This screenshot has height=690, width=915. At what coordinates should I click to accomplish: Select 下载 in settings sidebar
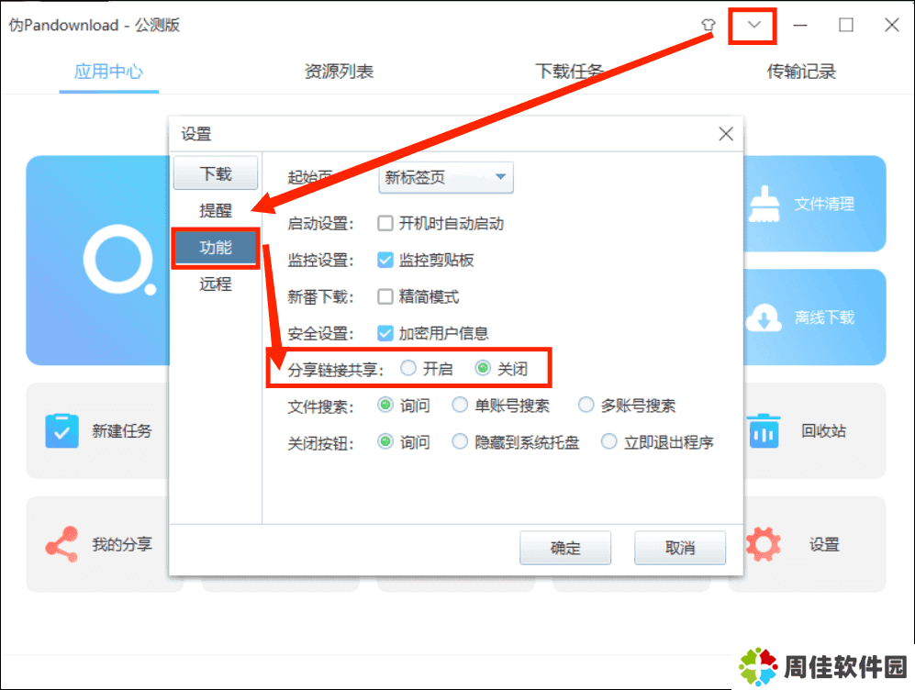[x=216, y=173]
